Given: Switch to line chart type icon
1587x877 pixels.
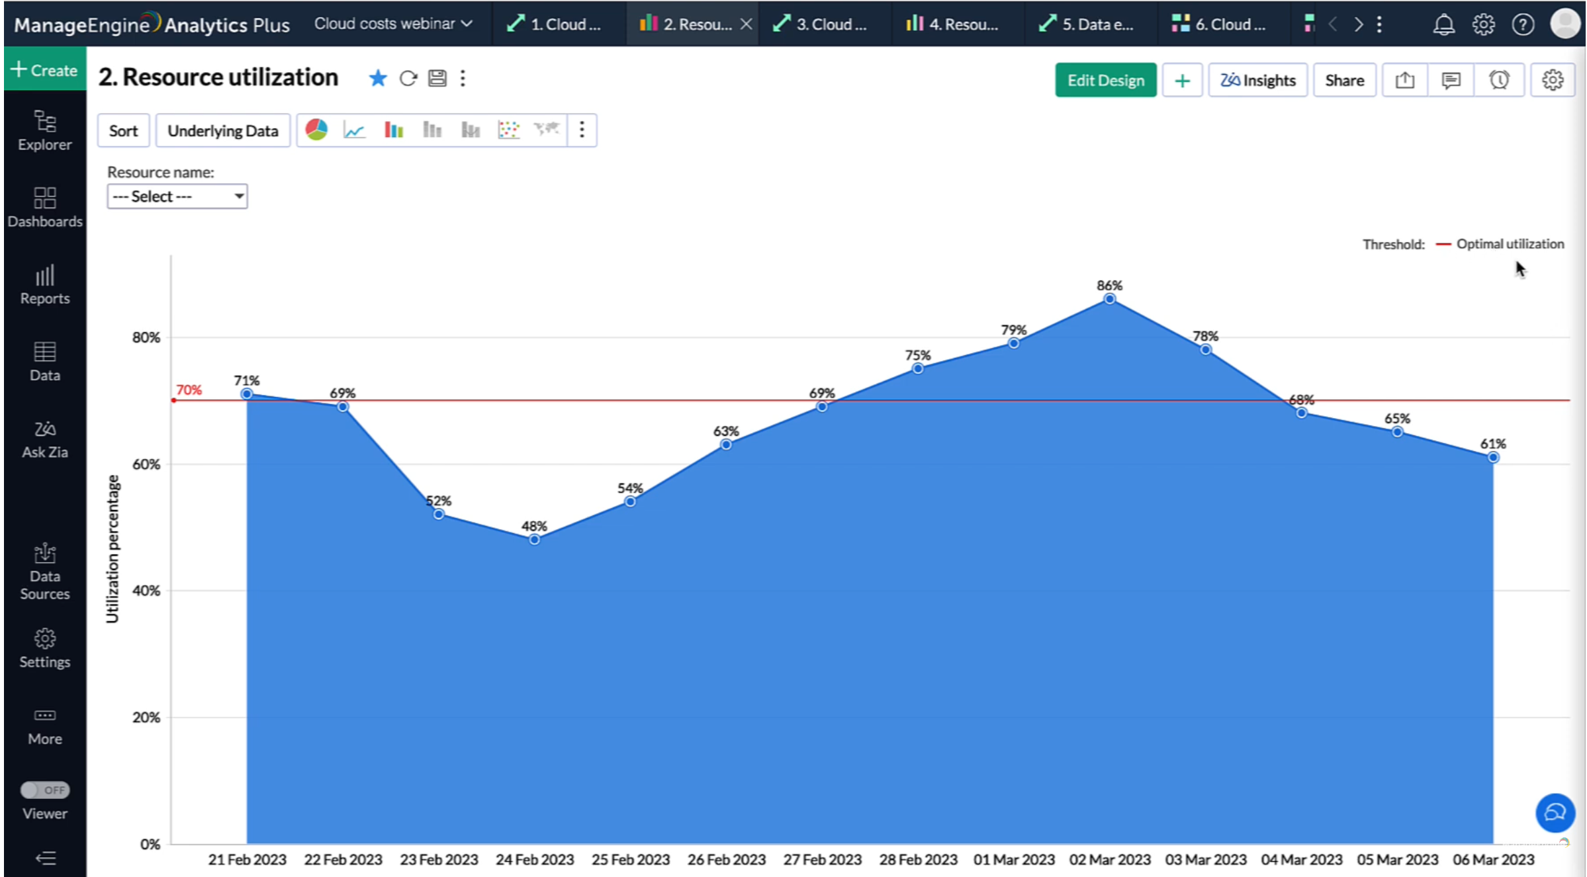Looking at the screenshot, I should coord(354,130).
